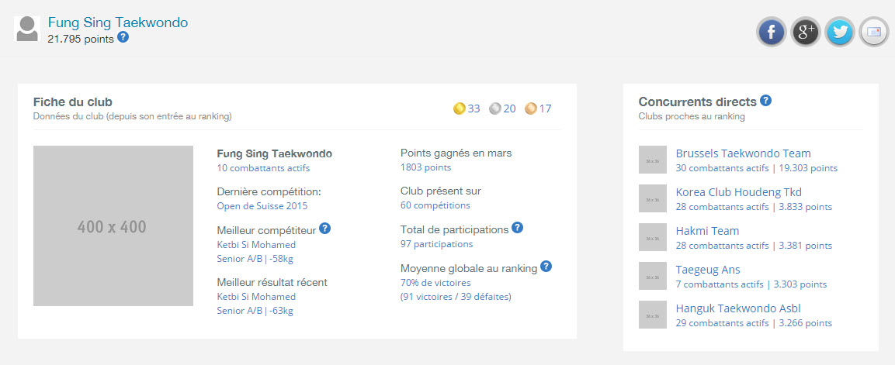Click help icon next to 21.795 points

(123, 38)
